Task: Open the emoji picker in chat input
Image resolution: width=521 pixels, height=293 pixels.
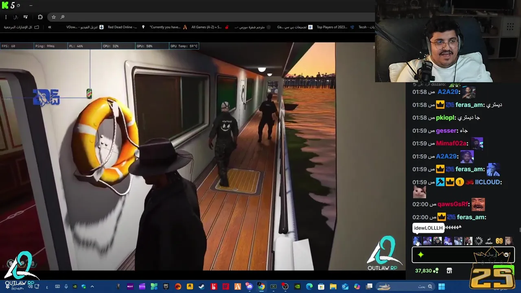Action: tap(506, 255)
